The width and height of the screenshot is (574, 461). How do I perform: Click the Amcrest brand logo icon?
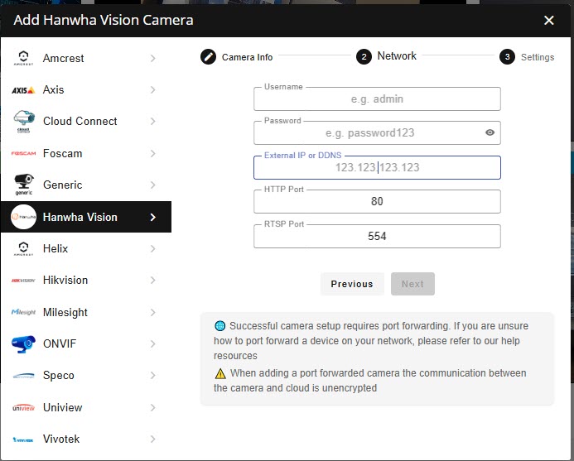pyautogui.click(x=23, y=58)
